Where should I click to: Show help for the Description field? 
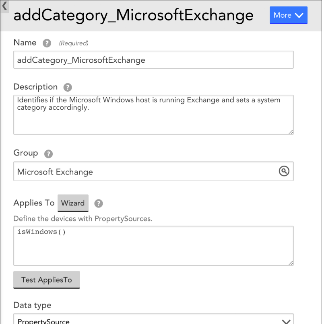(x=68, y=87)
